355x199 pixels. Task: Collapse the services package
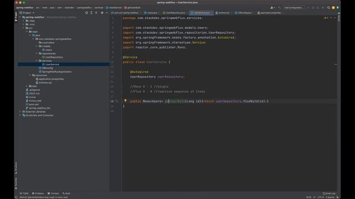pos(37,61)
